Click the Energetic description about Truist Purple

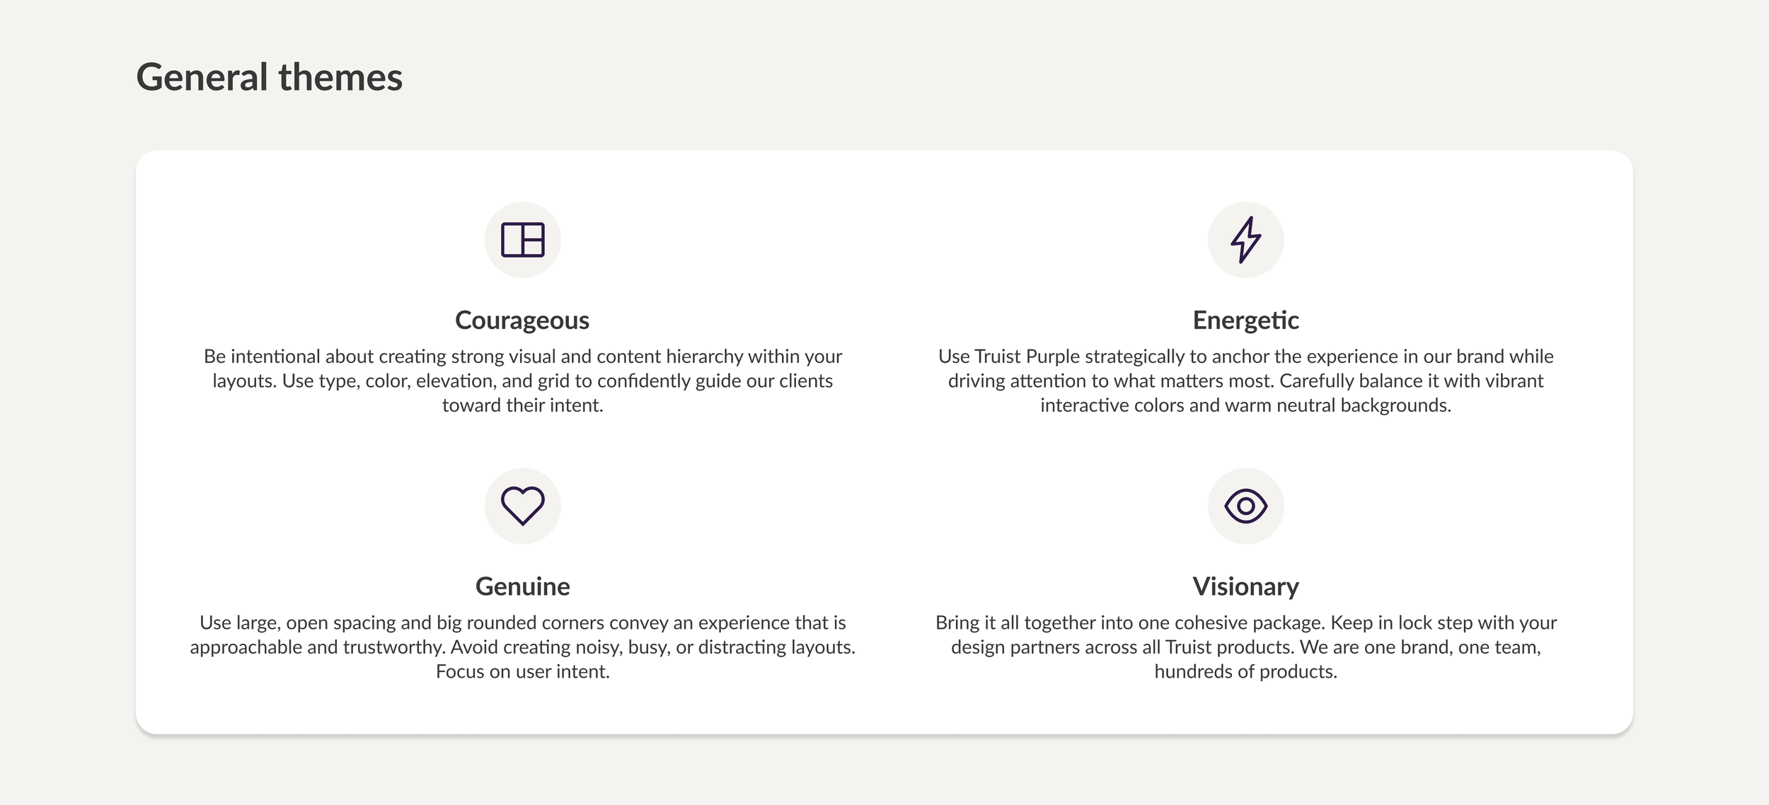pyautogui.click(x=1245, y=381)
